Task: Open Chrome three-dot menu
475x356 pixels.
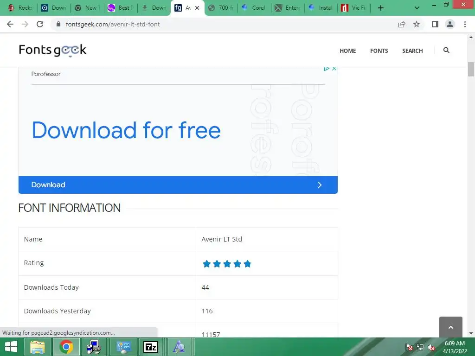Action: coord(465,24)
